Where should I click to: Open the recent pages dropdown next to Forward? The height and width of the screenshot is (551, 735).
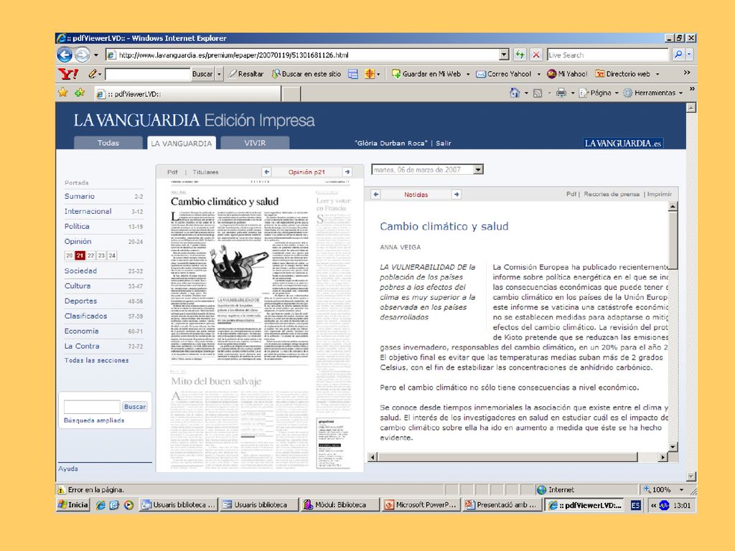point(96,55)
